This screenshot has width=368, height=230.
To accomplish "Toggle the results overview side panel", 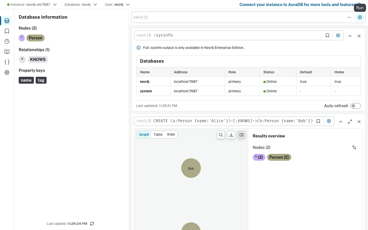I will click(241, 135).
